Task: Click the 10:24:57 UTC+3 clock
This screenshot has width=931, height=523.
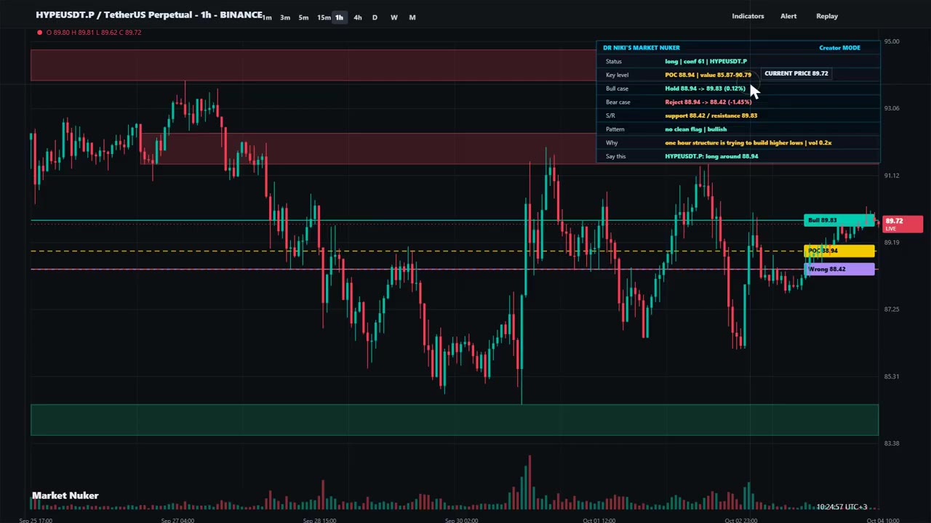Action: click(842, 507)
